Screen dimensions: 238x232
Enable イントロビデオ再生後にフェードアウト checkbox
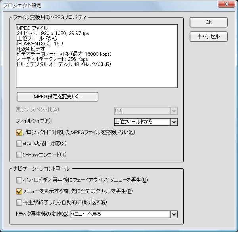[x=19, y=180]
